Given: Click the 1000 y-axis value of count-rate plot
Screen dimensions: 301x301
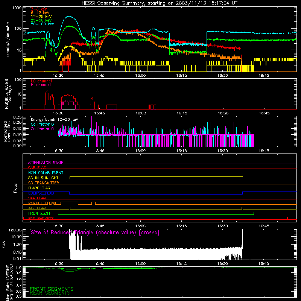Looking at the screenshot, I should (17, 8).
